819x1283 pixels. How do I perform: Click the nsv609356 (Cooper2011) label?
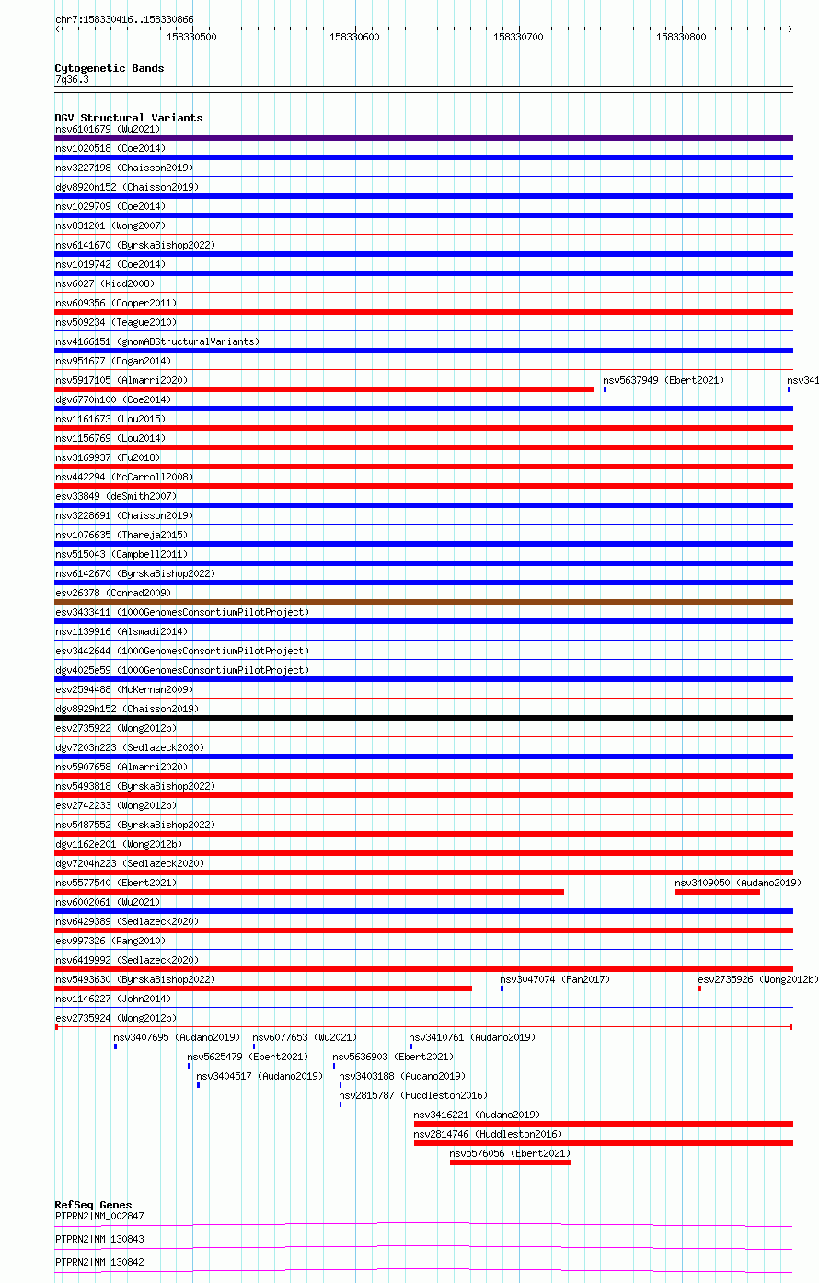point(116,303)
